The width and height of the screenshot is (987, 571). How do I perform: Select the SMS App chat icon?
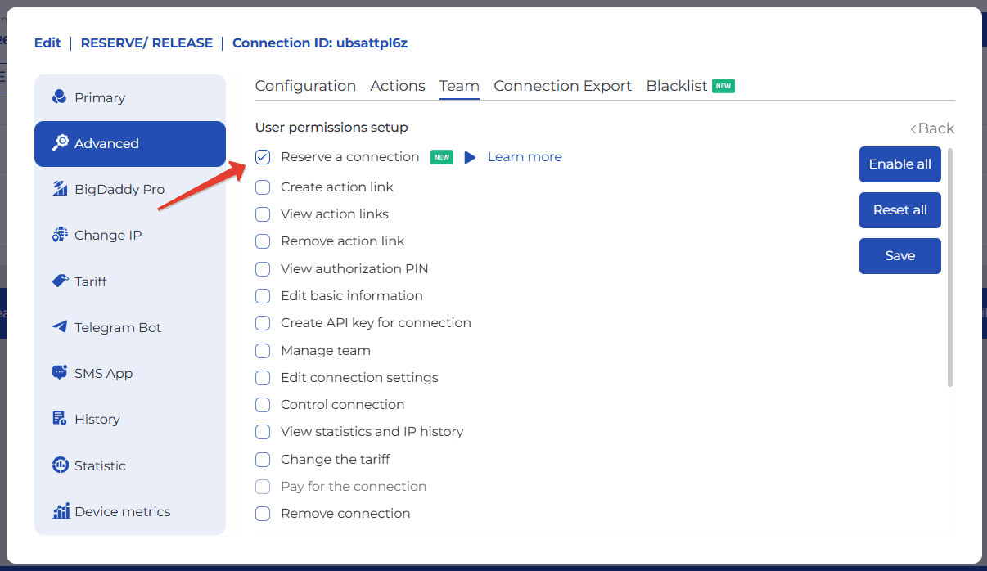click(60, 373)
